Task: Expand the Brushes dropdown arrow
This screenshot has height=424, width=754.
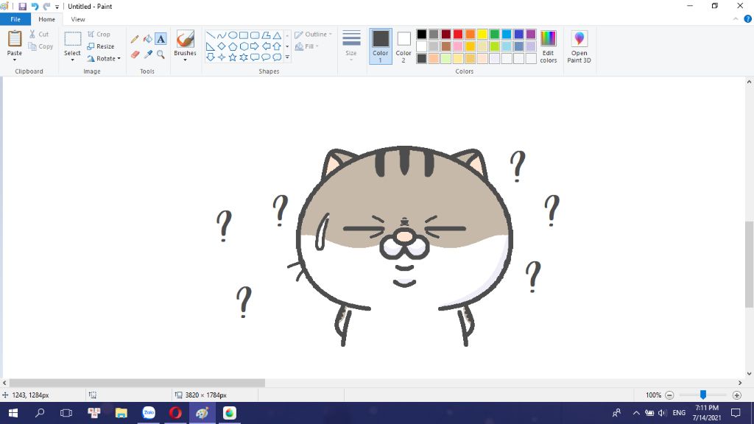Action: pos(185,60)
